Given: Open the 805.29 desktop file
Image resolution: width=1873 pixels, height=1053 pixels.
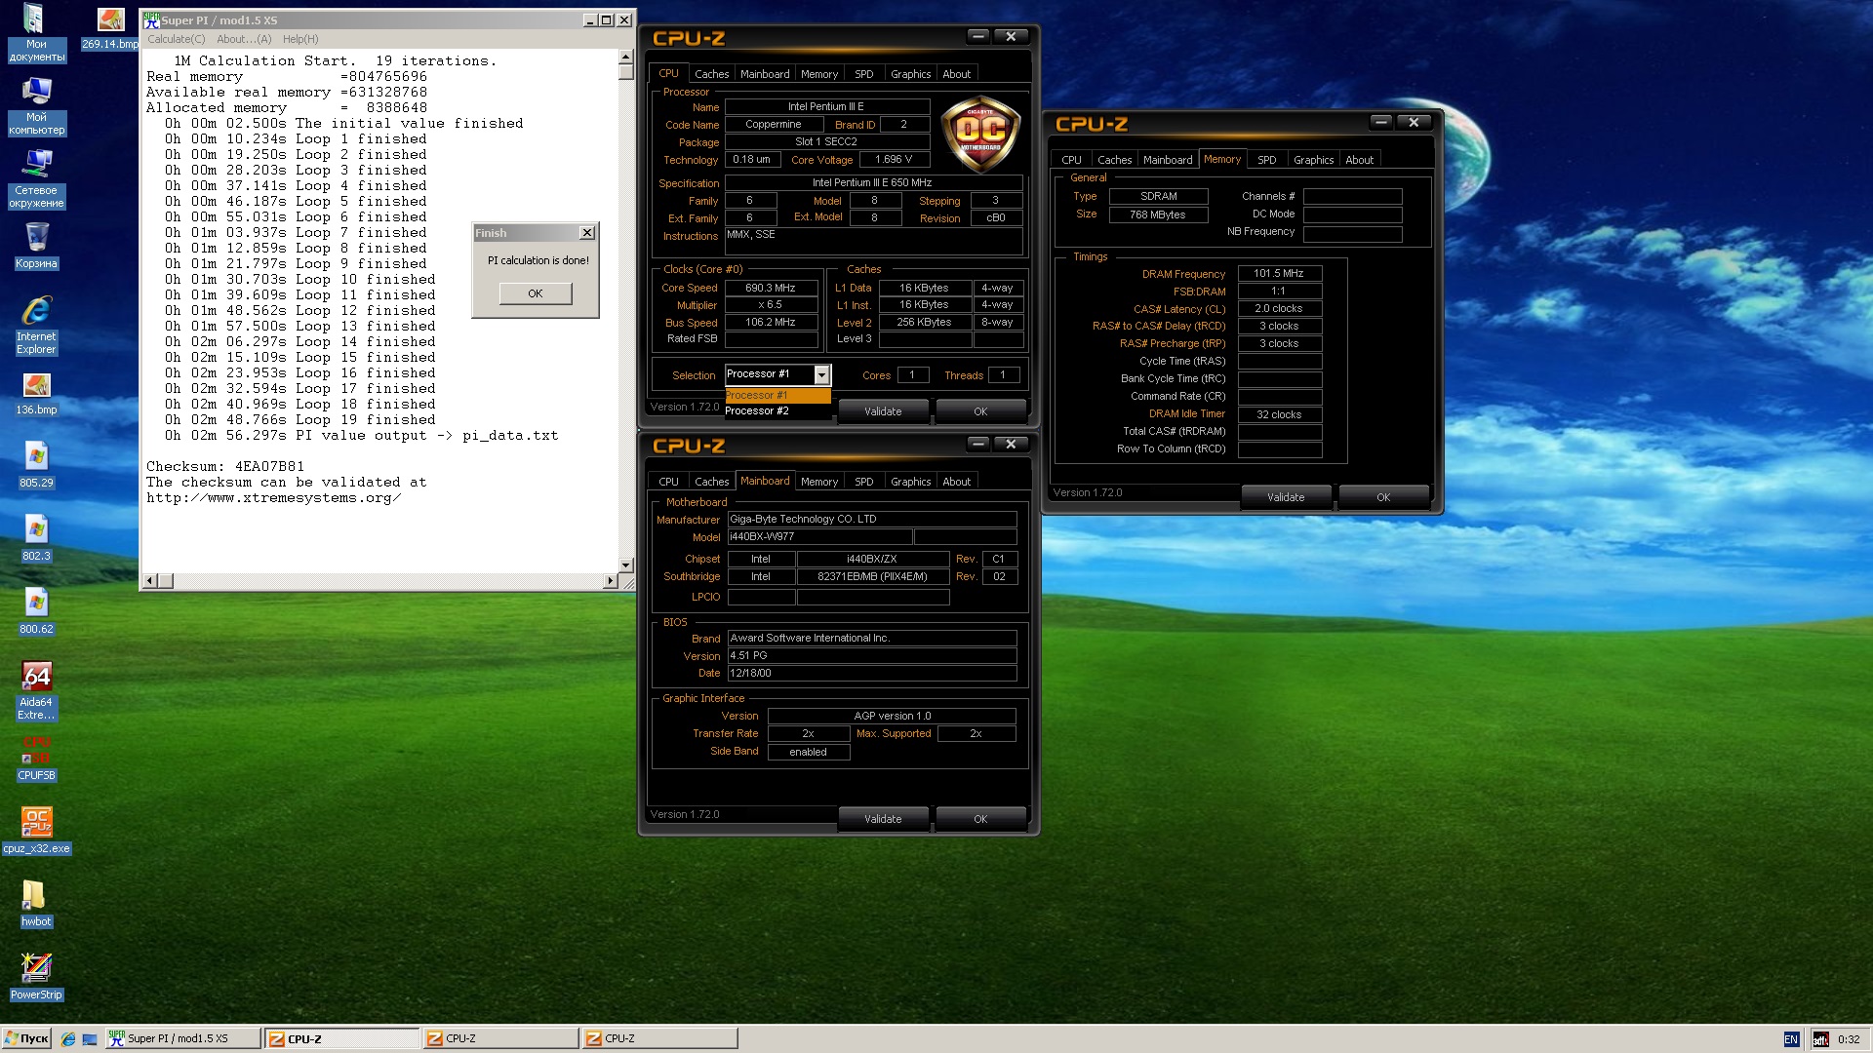Looking at the screenshot, I should (36, 465).
